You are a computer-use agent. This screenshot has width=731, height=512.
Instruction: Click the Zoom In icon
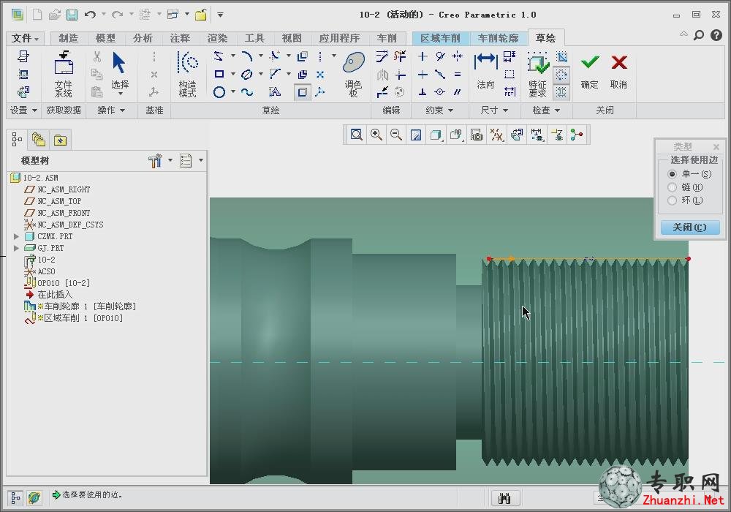[x=376, y=135]
